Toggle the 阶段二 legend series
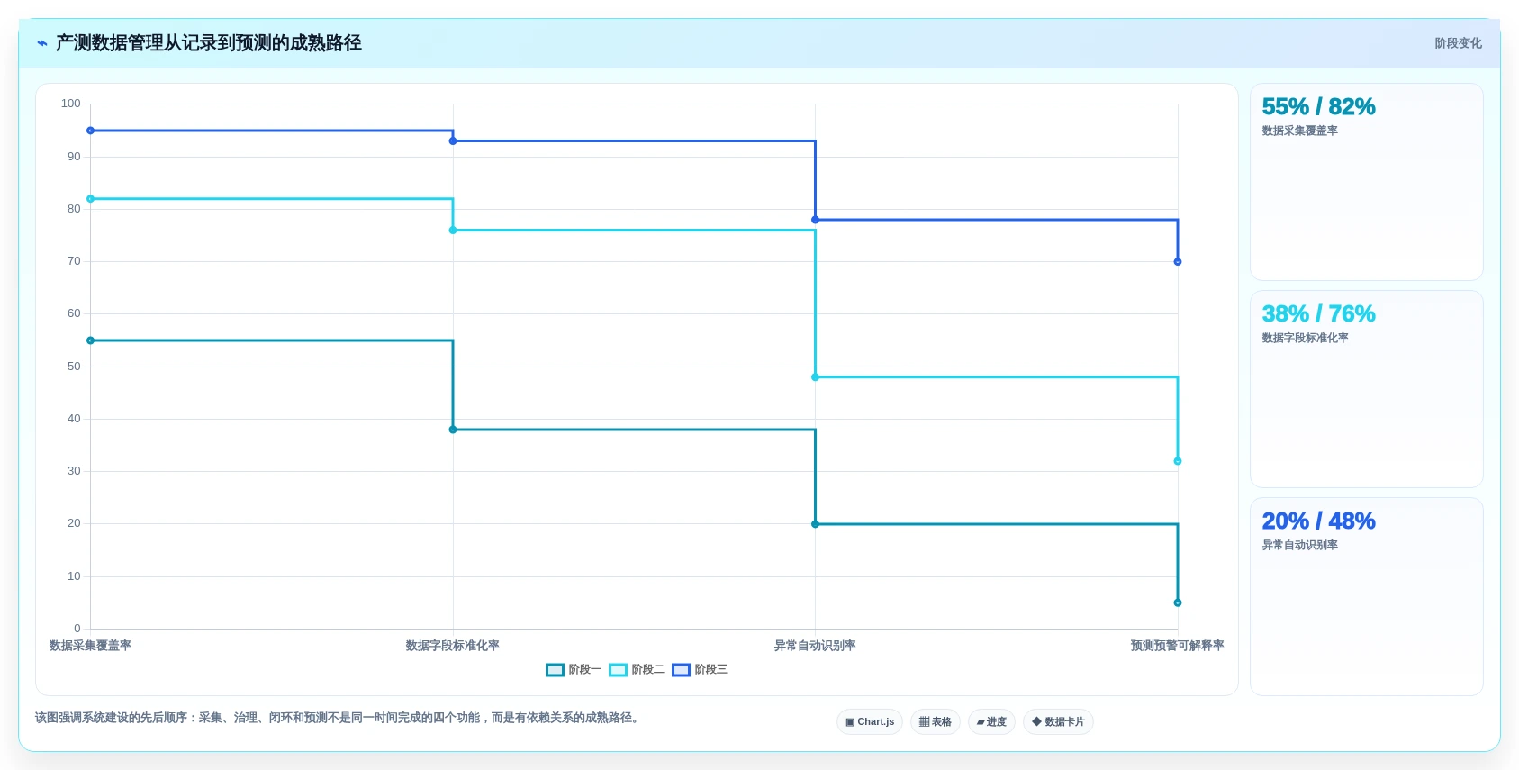 click(x=637, y=669)
